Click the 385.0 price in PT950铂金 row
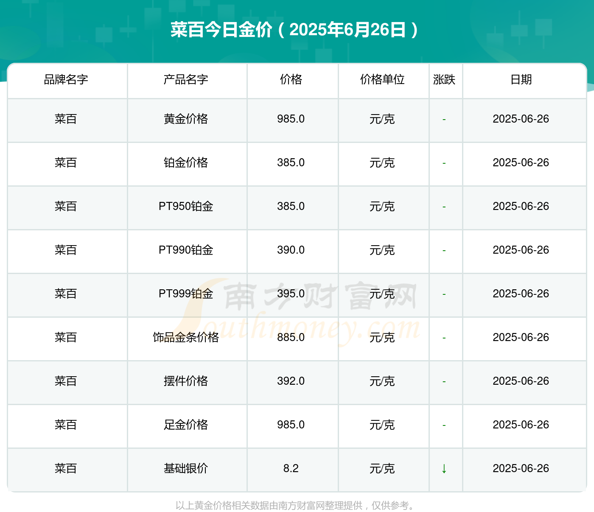Viewport: 594px width, 512px height. point(291,206)
